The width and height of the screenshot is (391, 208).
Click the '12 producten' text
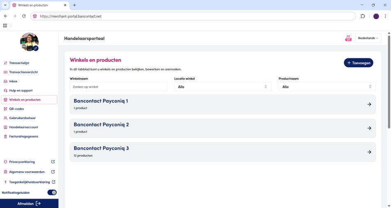(83, 156)
